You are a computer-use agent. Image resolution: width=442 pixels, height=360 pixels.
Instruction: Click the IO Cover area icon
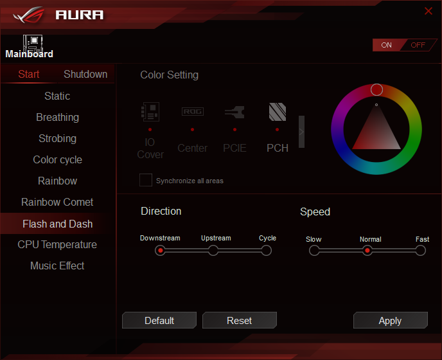(x=150, y=112)
